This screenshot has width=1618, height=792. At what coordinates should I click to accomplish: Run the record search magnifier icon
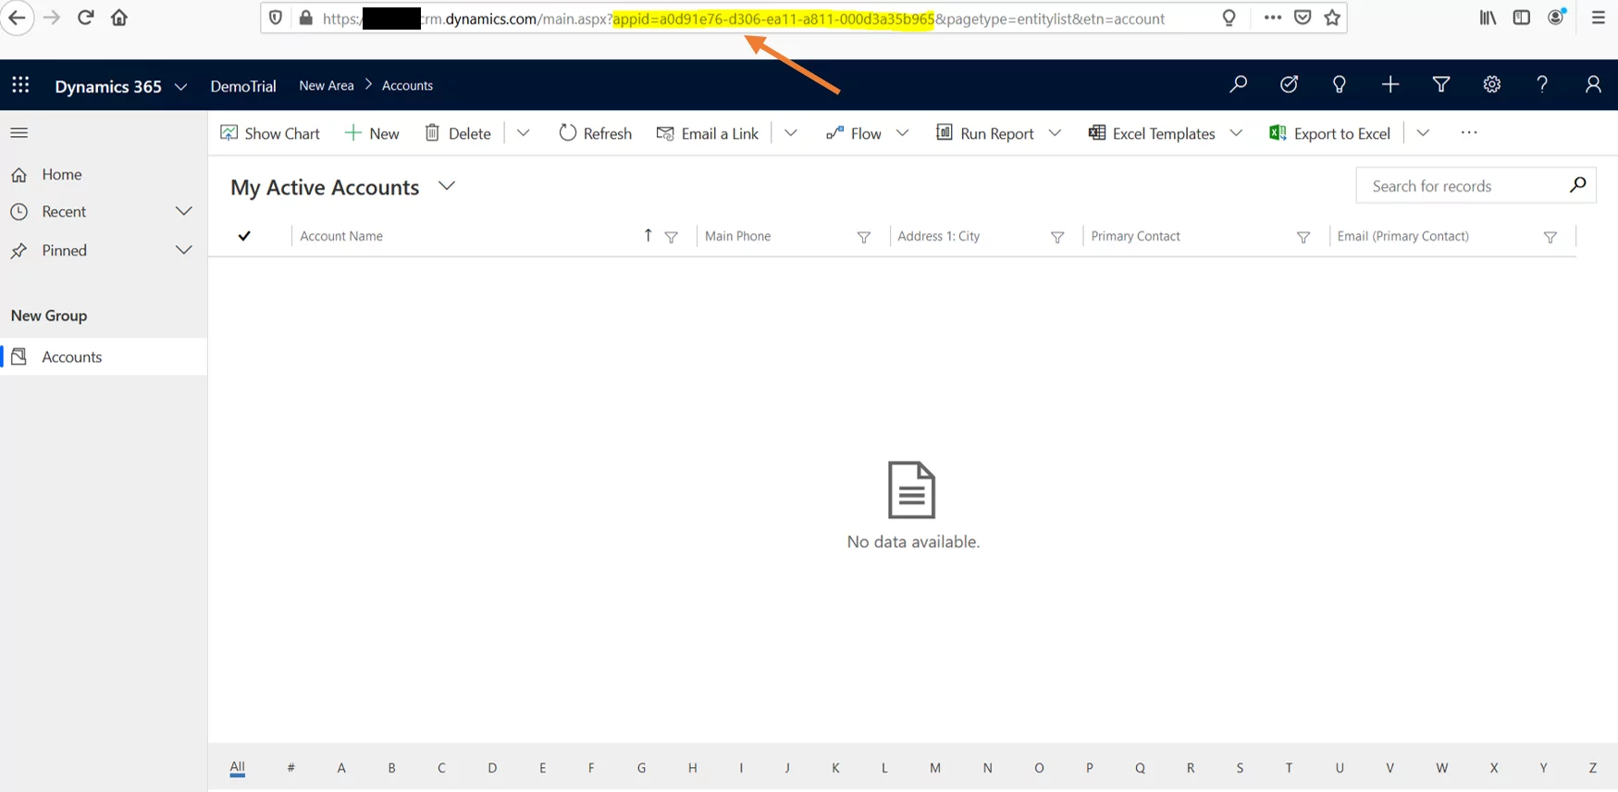coord(1578,185)
